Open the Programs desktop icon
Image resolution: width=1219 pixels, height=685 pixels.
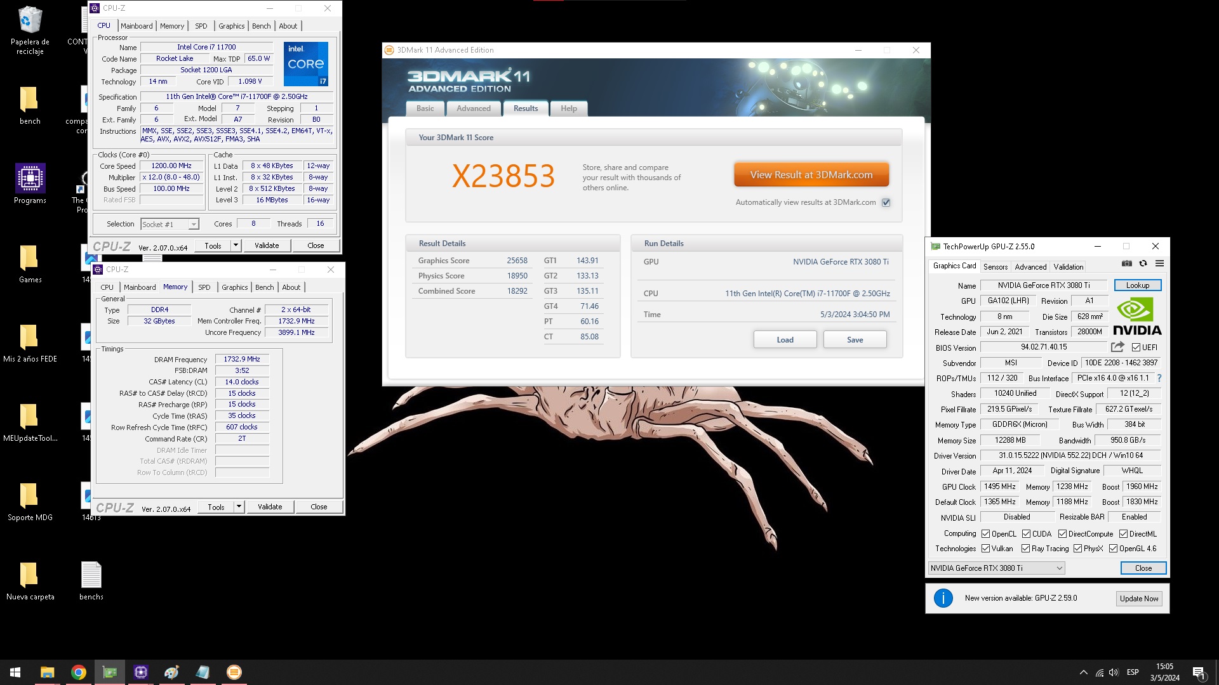click(x=30, y=184)
